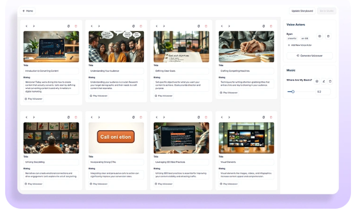
Task: Edit title field Visual Elements
Action: 247,162
